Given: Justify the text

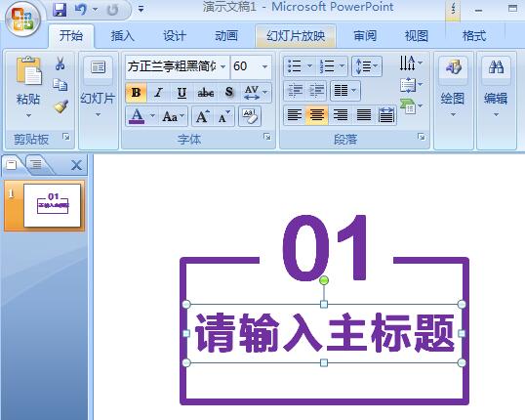Looking at the screenshot, I should [x=364, y=115].
